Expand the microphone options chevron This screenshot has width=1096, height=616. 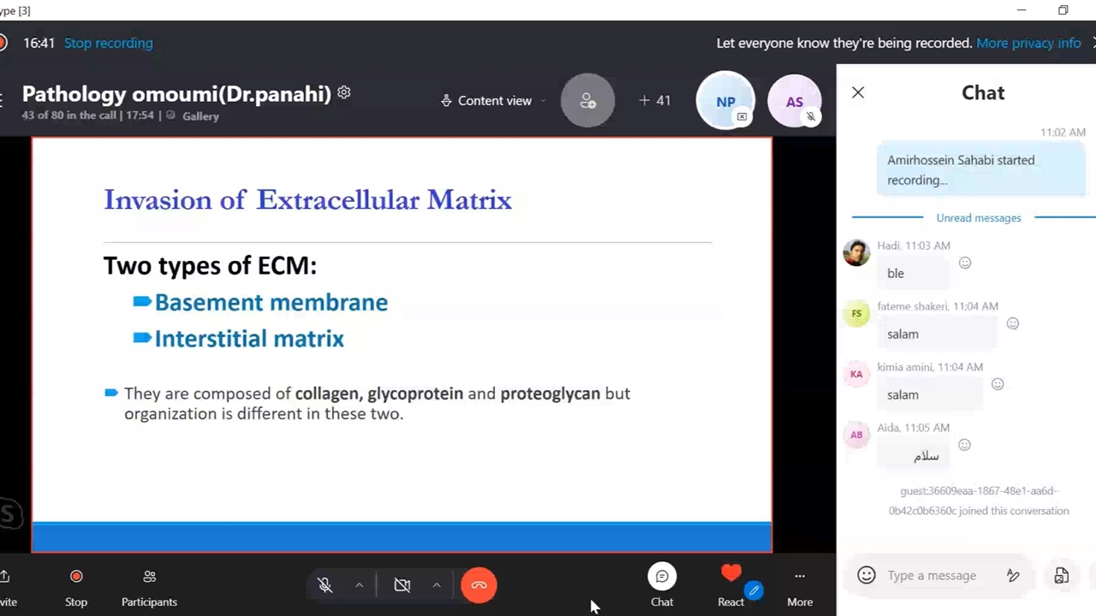tap(359, 585)
